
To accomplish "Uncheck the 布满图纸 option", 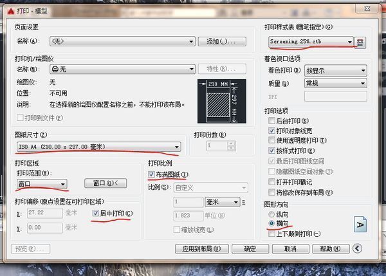I will click(x=152, y=174).
